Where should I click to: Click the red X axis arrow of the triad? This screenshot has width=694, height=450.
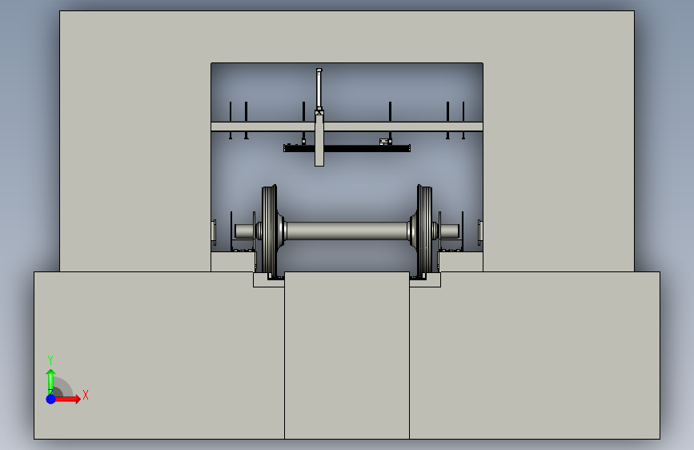pos(67,399)
